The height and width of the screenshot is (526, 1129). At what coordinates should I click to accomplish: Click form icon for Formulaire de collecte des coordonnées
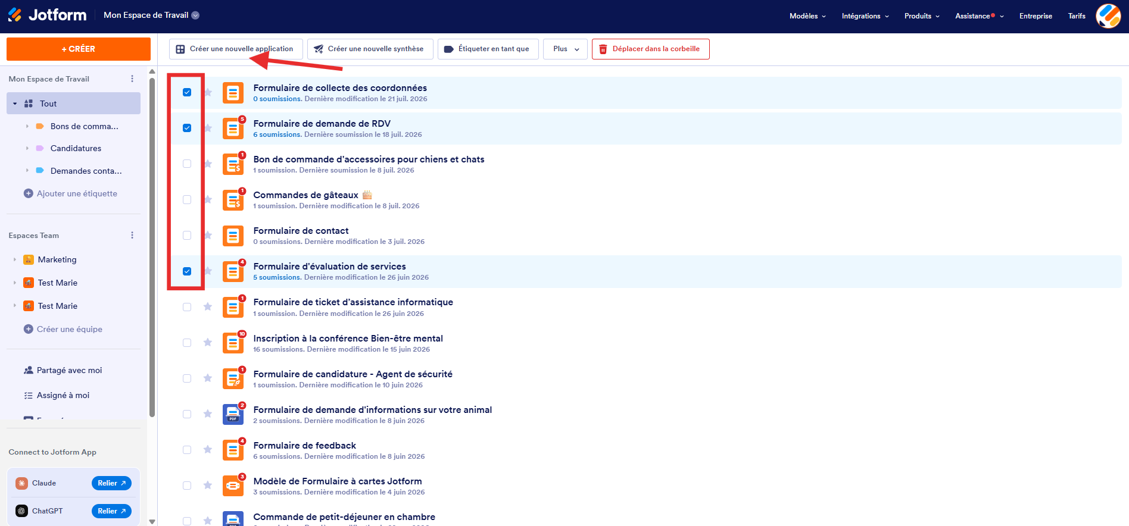point(233,93)
